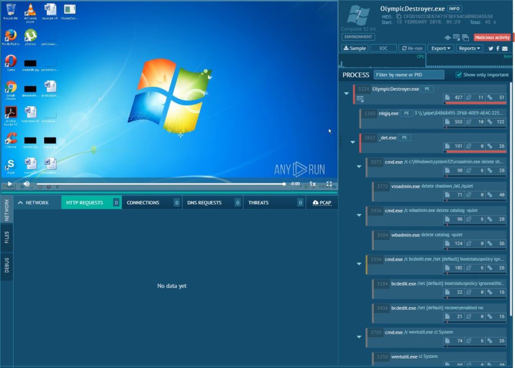Switch to the Connections tab
The image size is (515, 368).
point(143,202)
